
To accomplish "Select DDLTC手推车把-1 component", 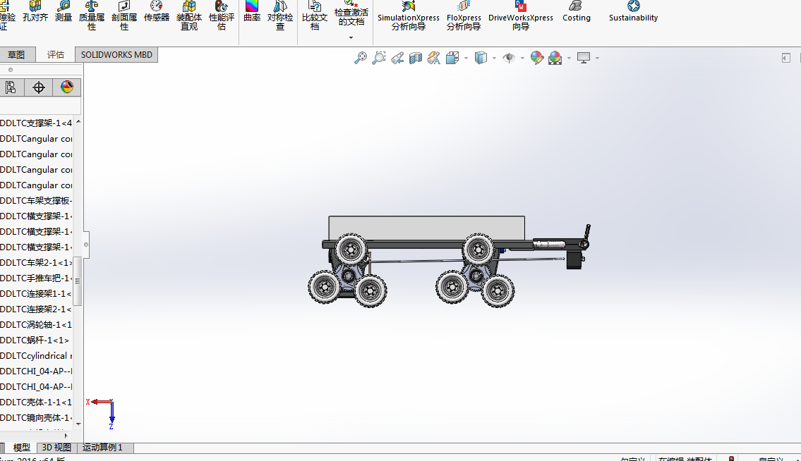I will coord(36,278).
